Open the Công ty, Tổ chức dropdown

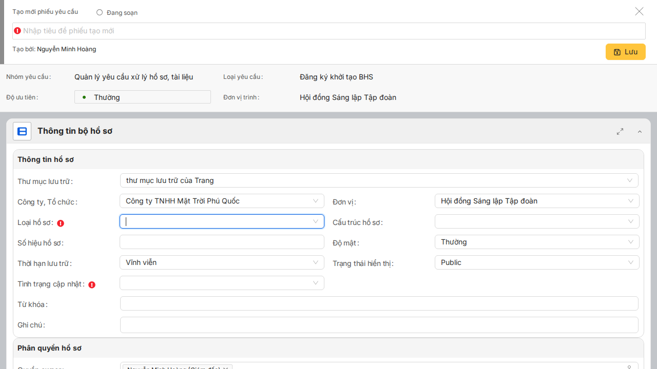tap(222, 201)
